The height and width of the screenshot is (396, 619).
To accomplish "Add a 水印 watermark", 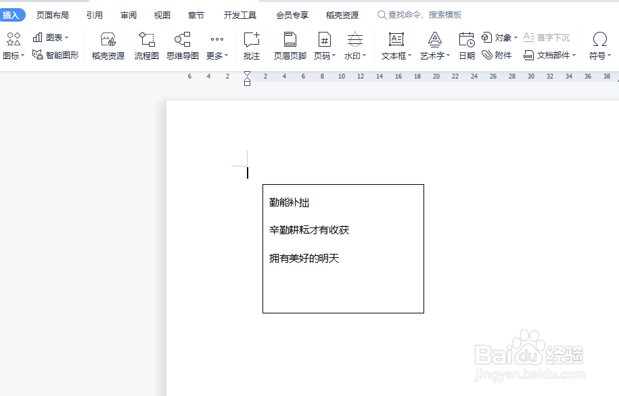I will coord(355,46).
